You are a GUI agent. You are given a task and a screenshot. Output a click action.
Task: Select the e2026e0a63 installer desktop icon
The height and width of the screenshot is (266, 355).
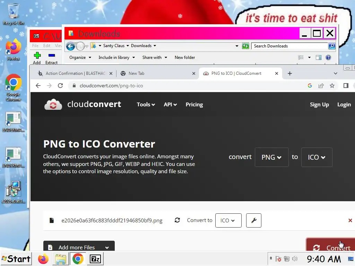pos(13,192)
